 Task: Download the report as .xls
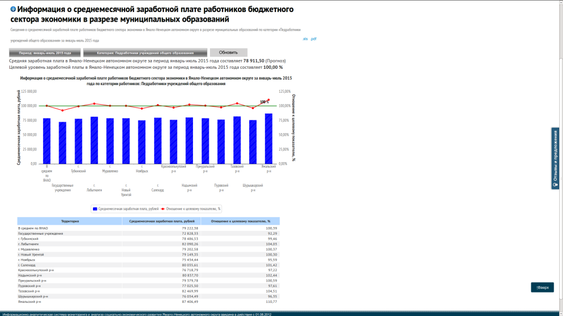(x=305, y=39)
